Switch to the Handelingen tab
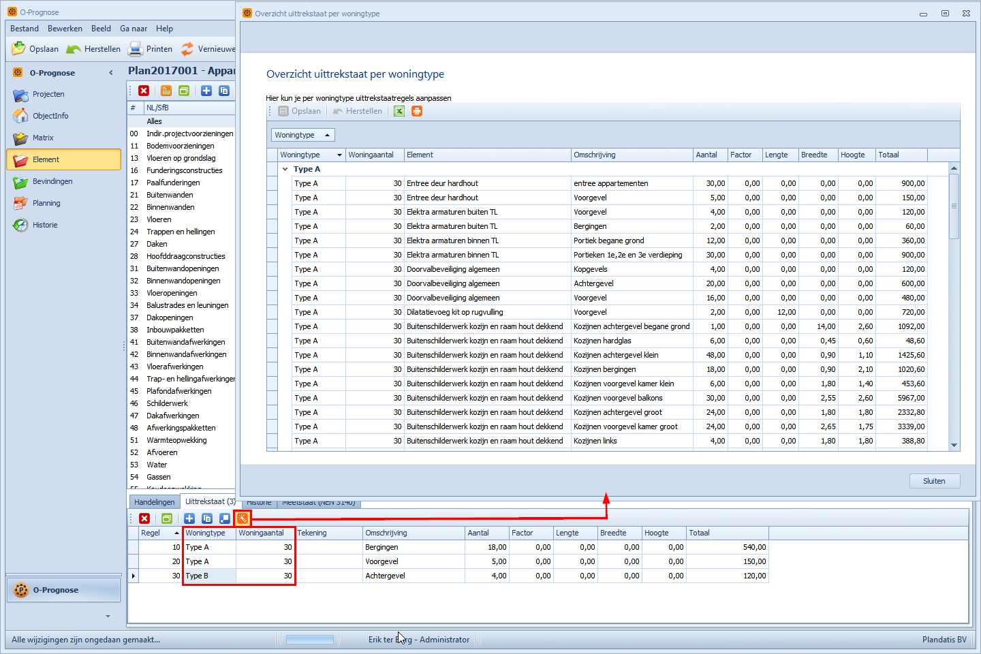Screen dimensions: 981x654 [x=154, y=502]
